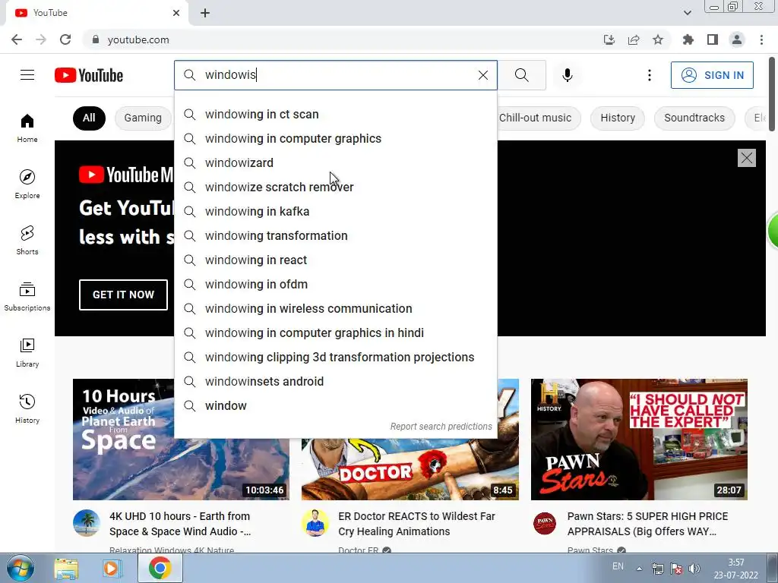Open the volume control in system tray
Viewport: 778px width, 583px height.
(x=694, y=569)
